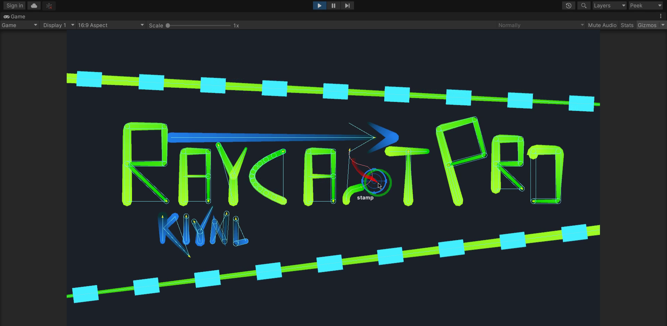
Task: Open the Peek layout dropdown
Action: pos(646,6)
